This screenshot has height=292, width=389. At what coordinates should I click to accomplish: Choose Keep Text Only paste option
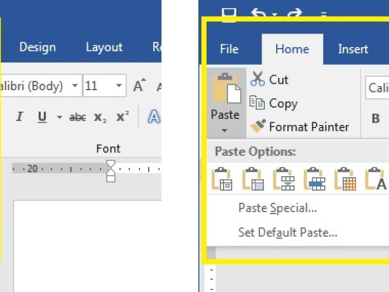376,179
